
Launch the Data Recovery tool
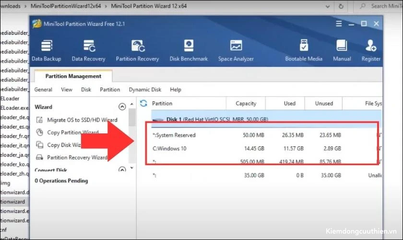[x=89, y=50]
